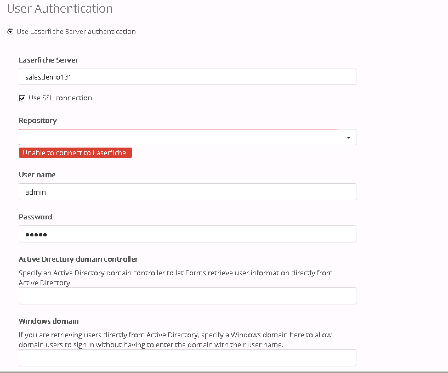
Task: Click the 'Use Laserfiche Server authentication' label text
Action: tap(76, 32)
